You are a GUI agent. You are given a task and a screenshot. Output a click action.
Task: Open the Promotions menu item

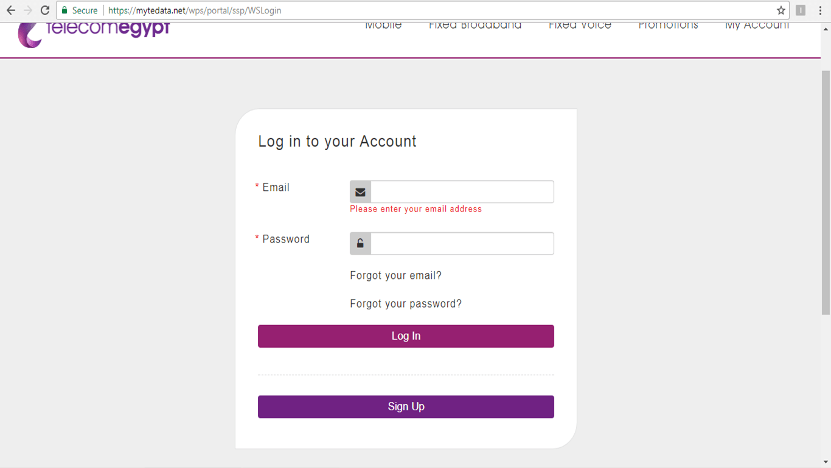668,26
